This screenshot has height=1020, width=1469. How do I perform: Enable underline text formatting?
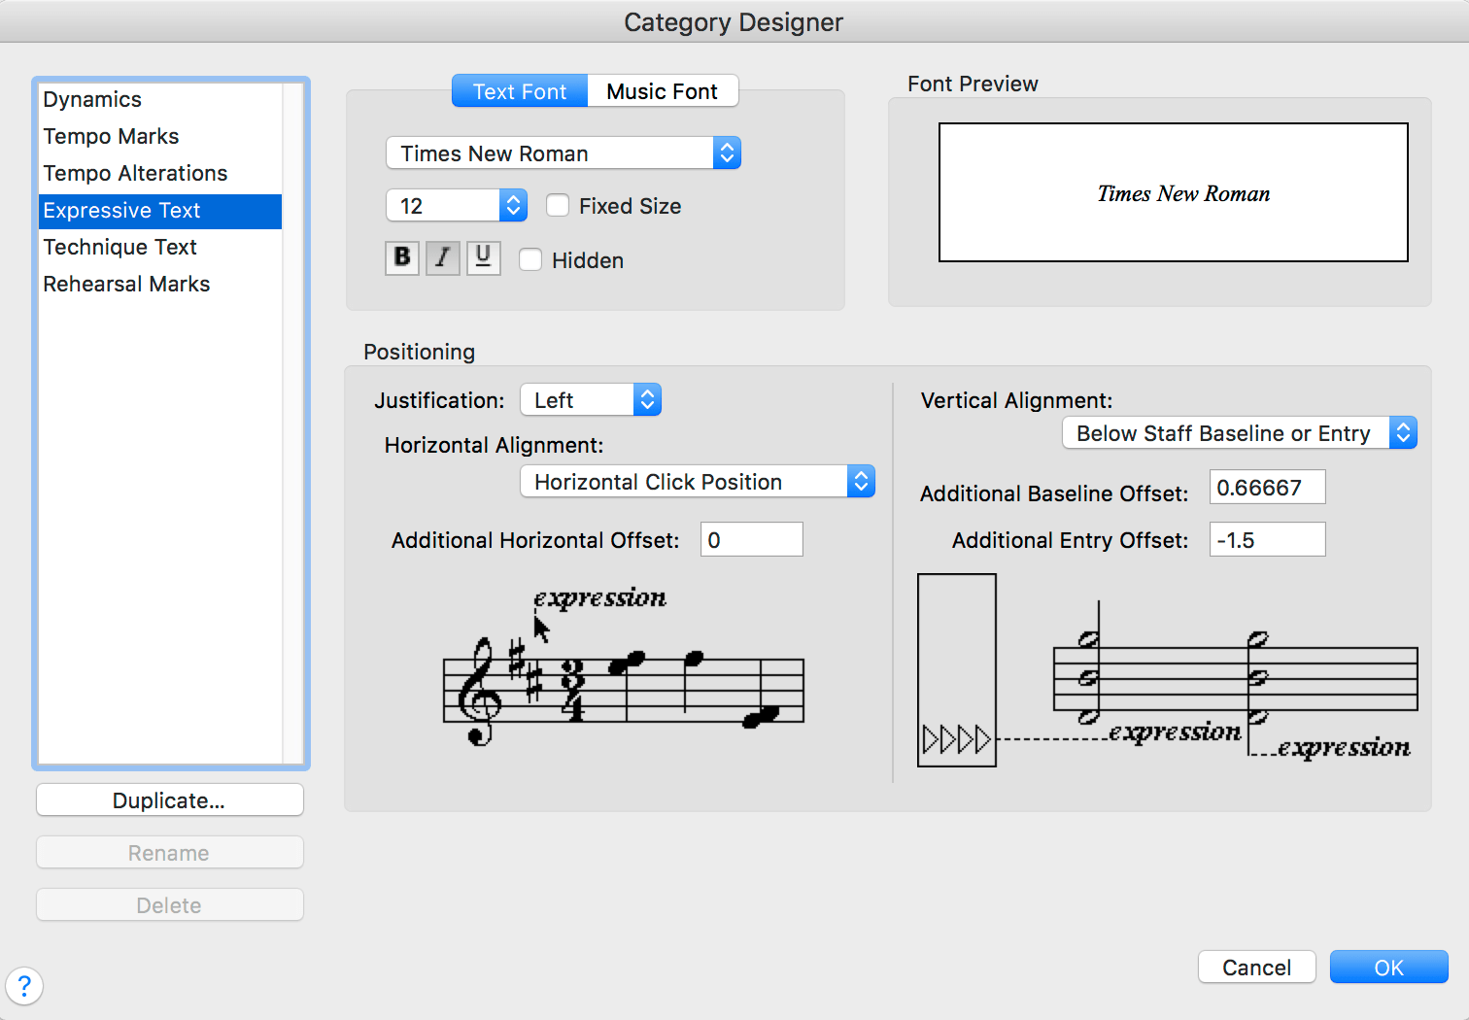pos(483,257)
